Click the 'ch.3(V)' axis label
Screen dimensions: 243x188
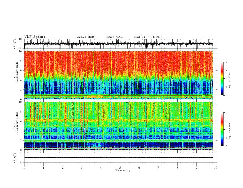[15, 158]
